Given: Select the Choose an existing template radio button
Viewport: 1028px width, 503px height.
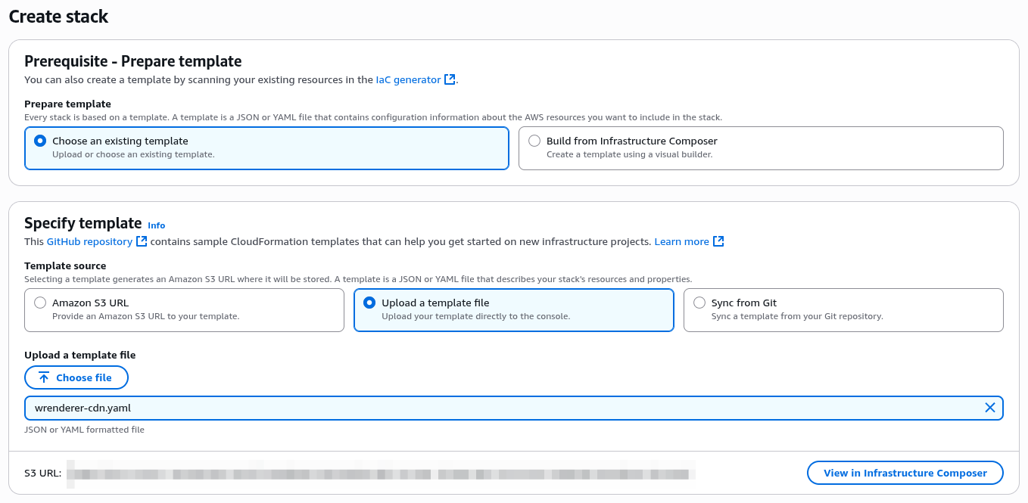Looking at the screenshot, I should click(x=39, y=140).
